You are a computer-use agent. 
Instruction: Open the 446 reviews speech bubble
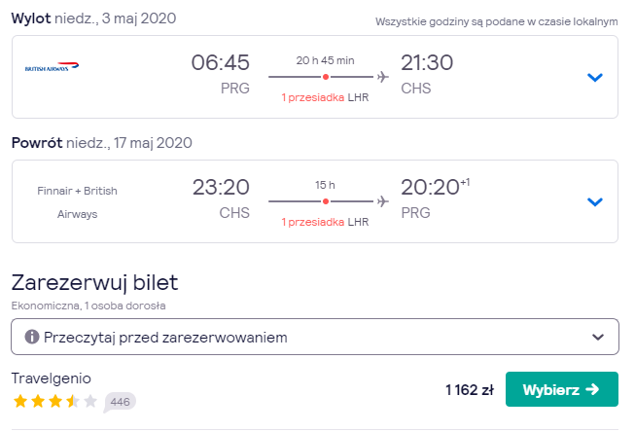click(120, 402)
